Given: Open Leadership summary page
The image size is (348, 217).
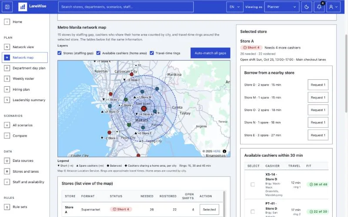Looking at the screenshot, I should pyautogui.click(x=25, y=100).
